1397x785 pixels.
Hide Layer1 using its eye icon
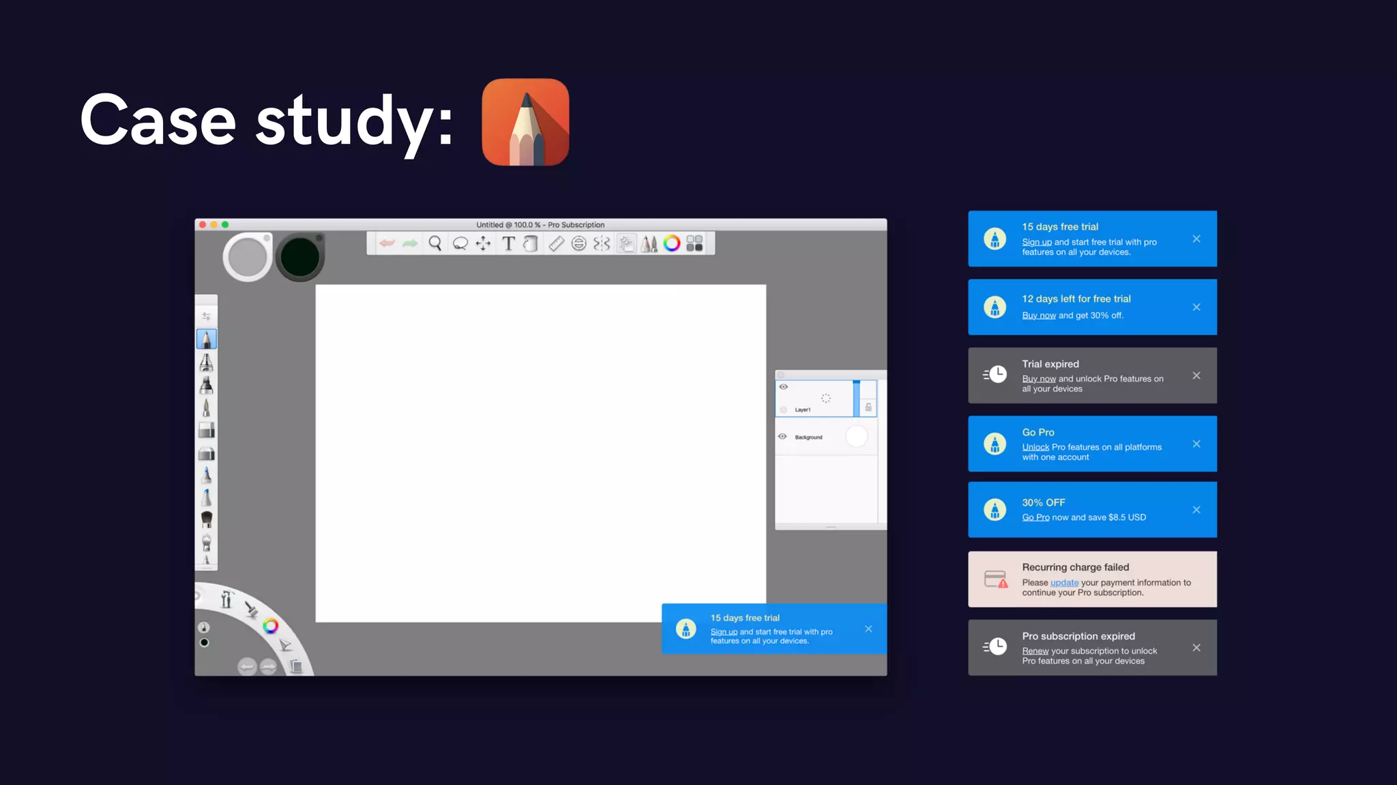pyautogui.click(x=783, y=386)
